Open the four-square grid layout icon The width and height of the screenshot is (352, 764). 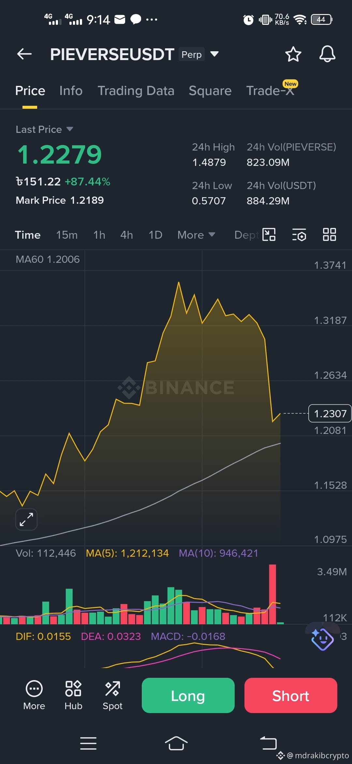click(329, 234)
